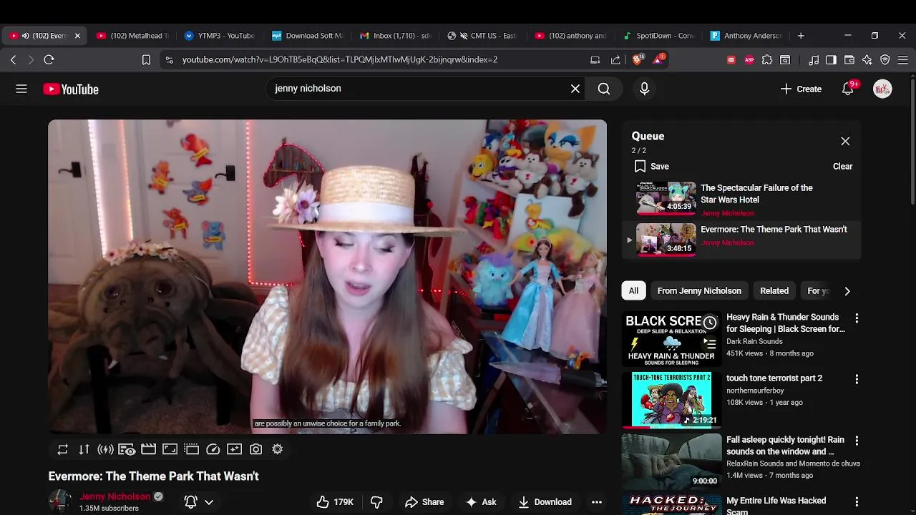Switch to Metalhead browser tab
Viewport: 916px width, 515px height.
coord(132,36)
